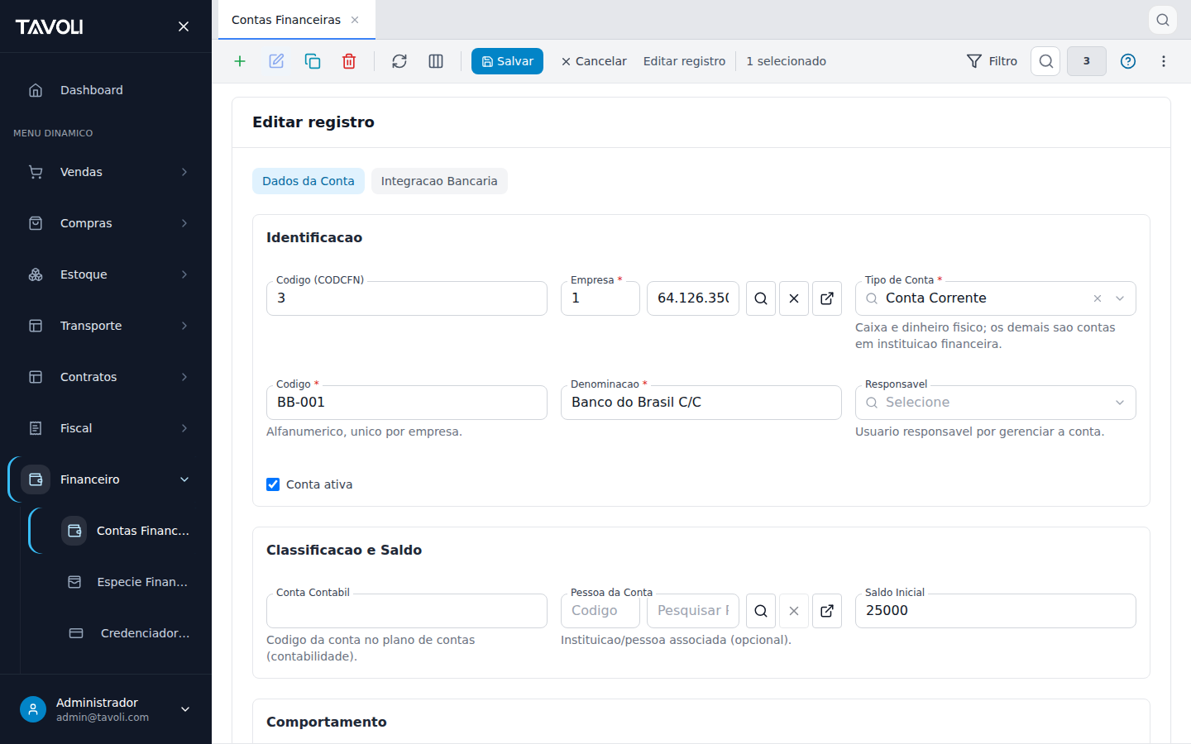Select the Dados da Conta tab
This screenshot has height=744, width=1191.
(x=309, y=181)
